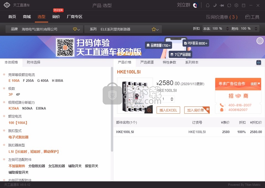Click the QR code in the banner

65,47
